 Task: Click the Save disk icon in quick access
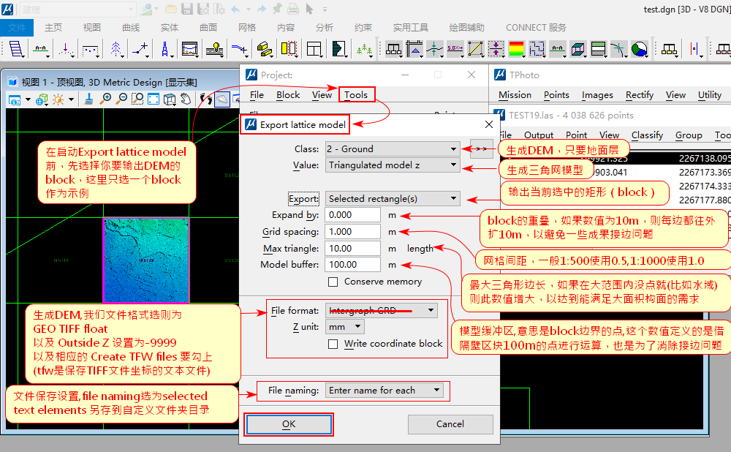point(187,9)
